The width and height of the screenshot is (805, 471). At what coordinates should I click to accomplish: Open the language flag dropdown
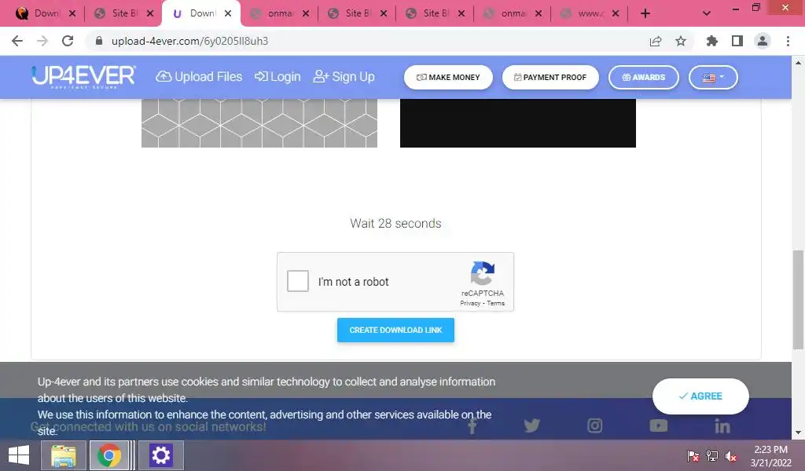(x=713, y=78)
